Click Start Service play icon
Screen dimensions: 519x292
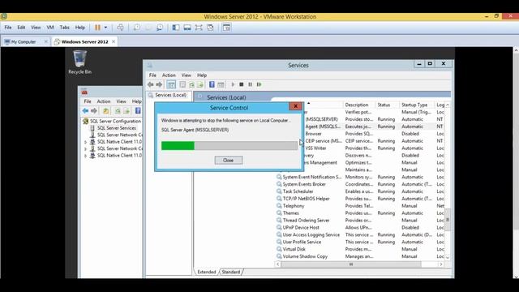pyautogui.click(x=233, y=84)
